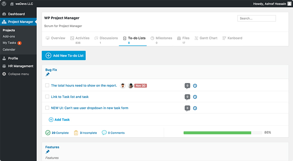Click Add New To-do List button
Screen dimensions: 293x161
point(64,55)
